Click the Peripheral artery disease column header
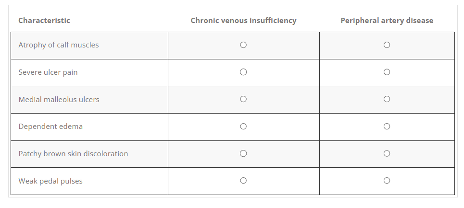The image size is (464, 208). (x=387, y=21)
